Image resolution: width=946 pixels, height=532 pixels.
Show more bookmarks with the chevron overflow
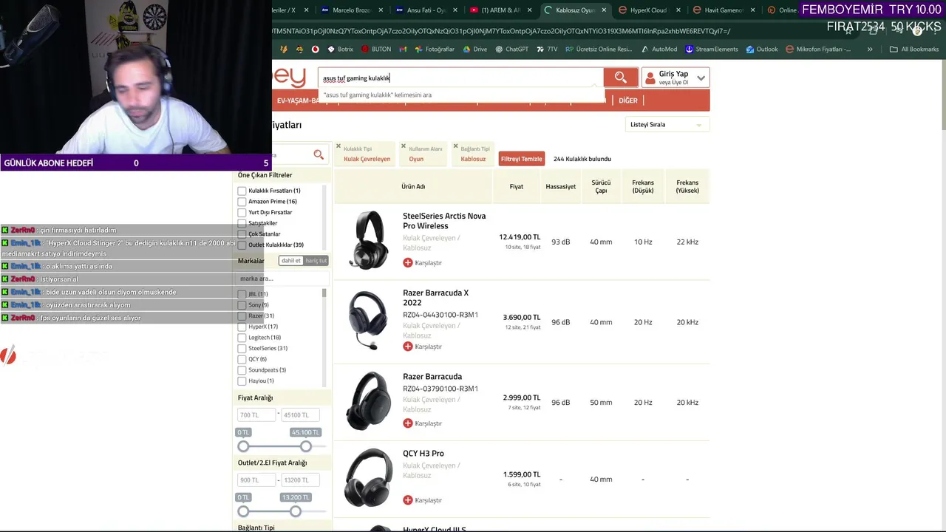pos(870,50)
